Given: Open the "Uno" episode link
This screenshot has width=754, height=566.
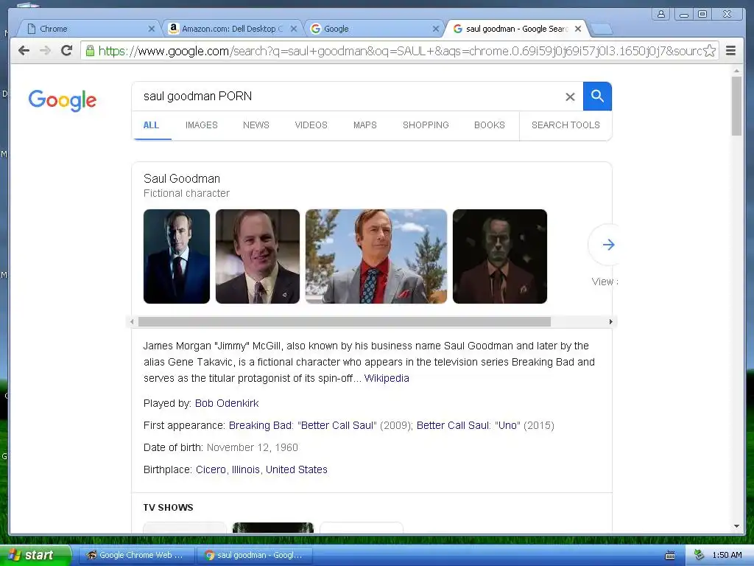Looking at the screenshot, I should [x=507, y=425].
